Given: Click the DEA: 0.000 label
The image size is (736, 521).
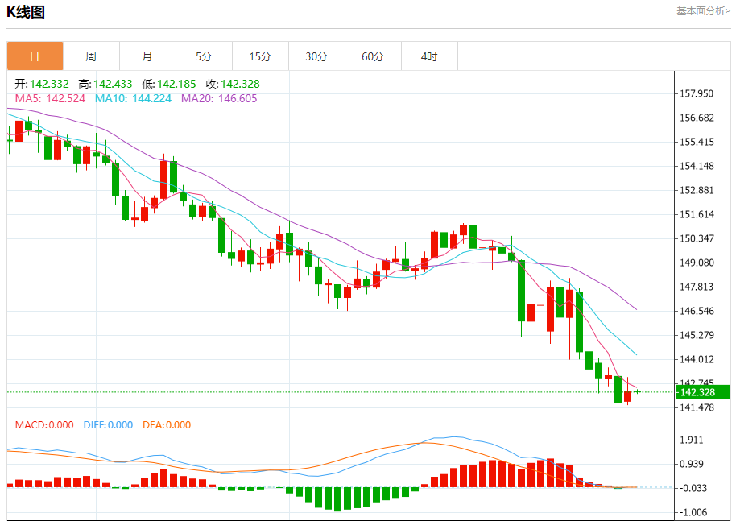Looking at the screenshot, I should [x=167, y=425].
